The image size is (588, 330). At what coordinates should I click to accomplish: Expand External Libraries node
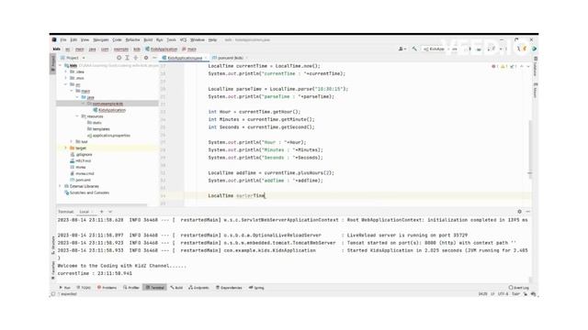click(61, 186)
